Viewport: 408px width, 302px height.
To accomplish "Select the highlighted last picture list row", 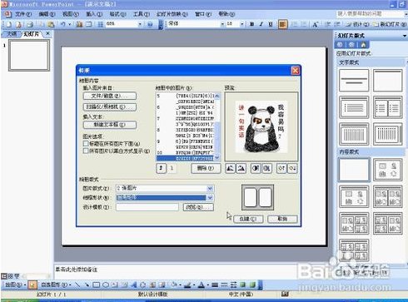I will coord(185,158).
